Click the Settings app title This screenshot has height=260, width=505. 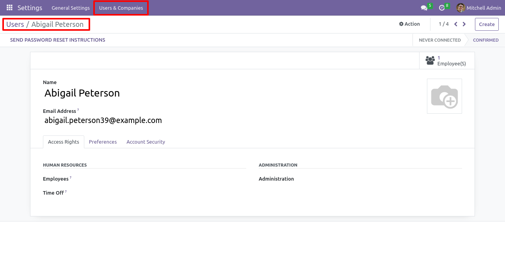pos(30,8)
